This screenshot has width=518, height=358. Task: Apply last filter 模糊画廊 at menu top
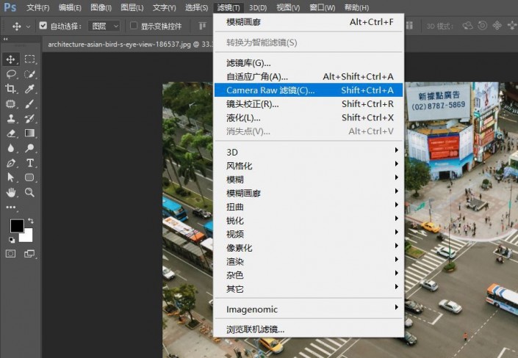(309, 22)
